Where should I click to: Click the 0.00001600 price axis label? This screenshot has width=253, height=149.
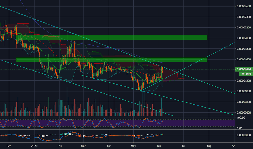point(244,59)
